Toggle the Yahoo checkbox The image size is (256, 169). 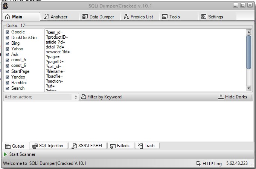pyautogui.click(x=8, y=49)
